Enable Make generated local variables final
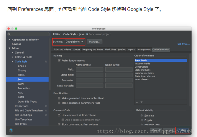This screenshot has width=197, height=137. tap(59, 98)
